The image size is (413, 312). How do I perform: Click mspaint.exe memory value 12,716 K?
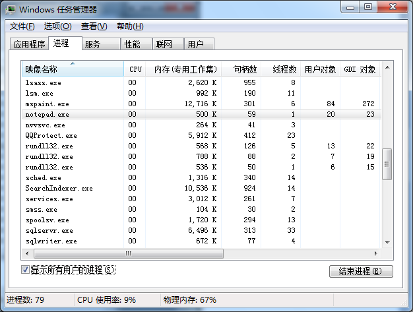[x=201, y=104]
